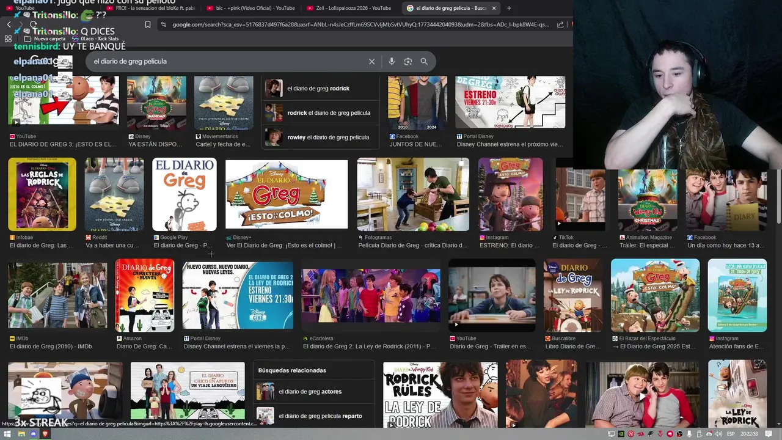The image size is (782, 440).
Task: Click 'YA ESTÁN DISPO...' Disney caption
Action: (x=155, y=144)
